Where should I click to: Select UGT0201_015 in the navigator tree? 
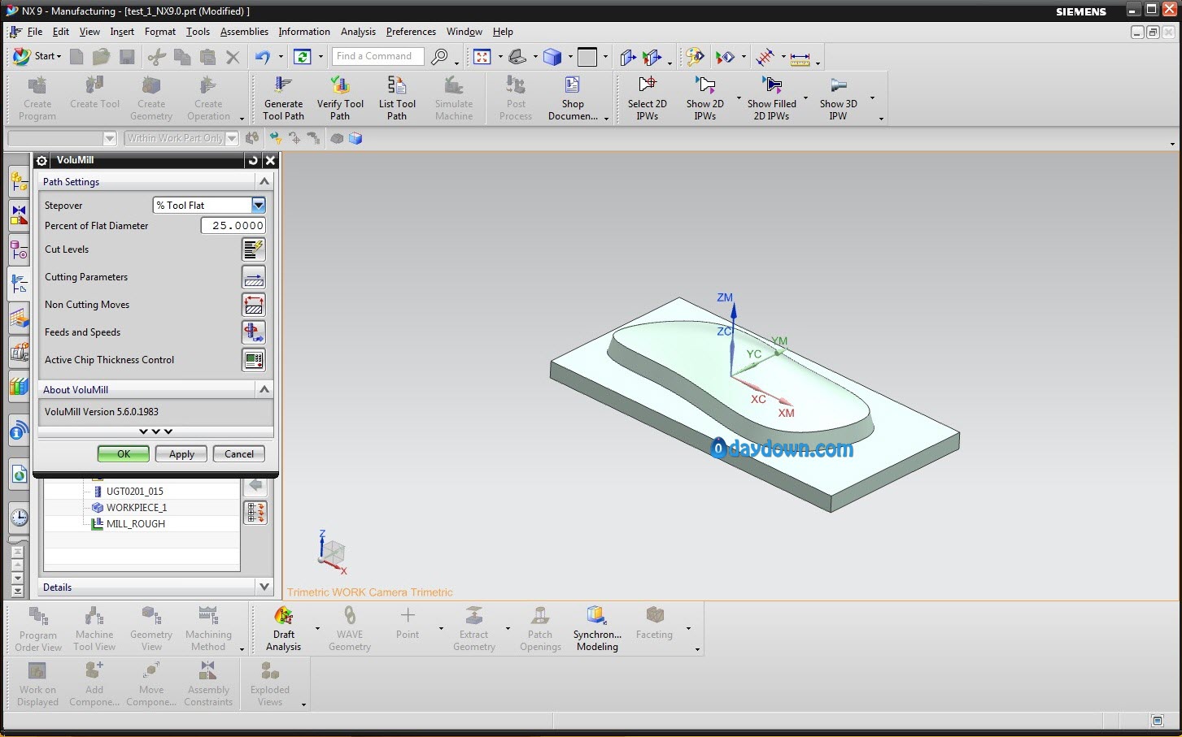point(135,492)
